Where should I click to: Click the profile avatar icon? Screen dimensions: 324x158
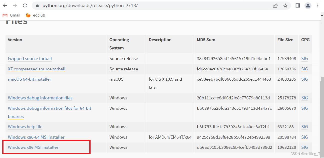308,5
